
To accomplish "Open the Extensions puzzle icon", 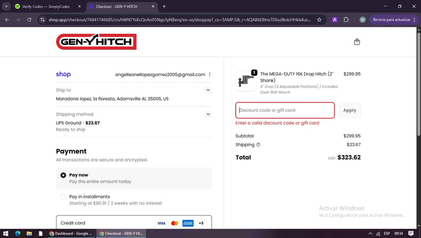I will coord(346,20).
